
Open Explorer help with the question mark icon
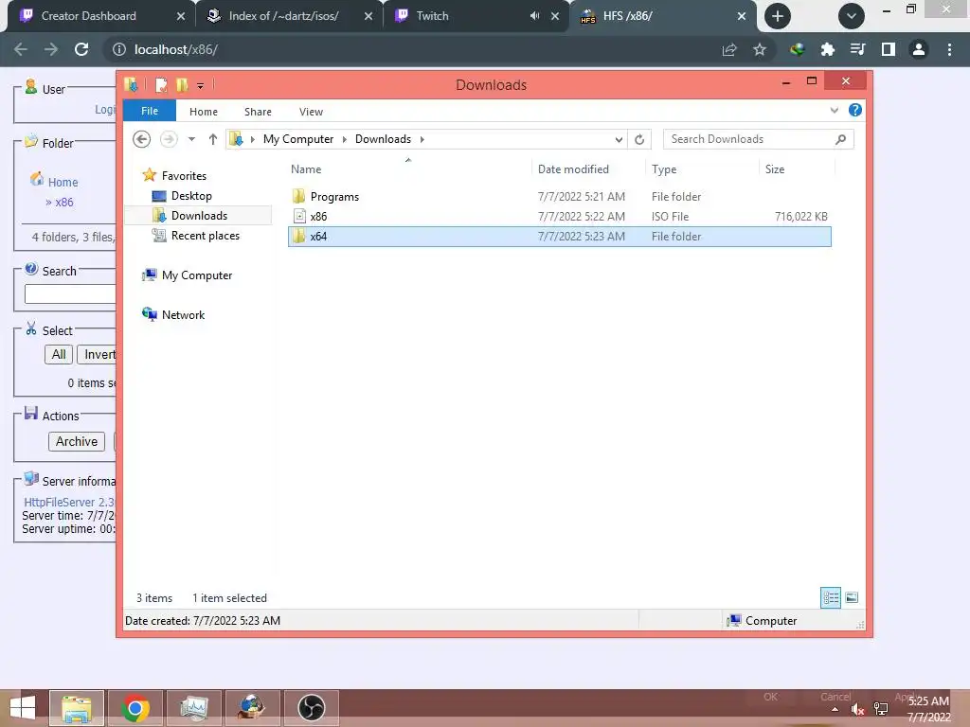coord(855,110)
